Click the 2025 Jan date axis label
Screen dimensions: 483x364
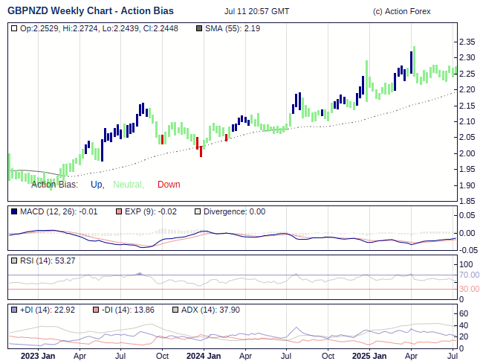369,356
